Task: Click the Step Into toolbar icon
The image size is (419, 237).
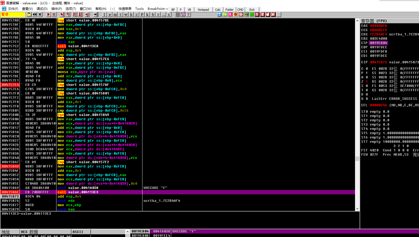Action: coord(62,14)
